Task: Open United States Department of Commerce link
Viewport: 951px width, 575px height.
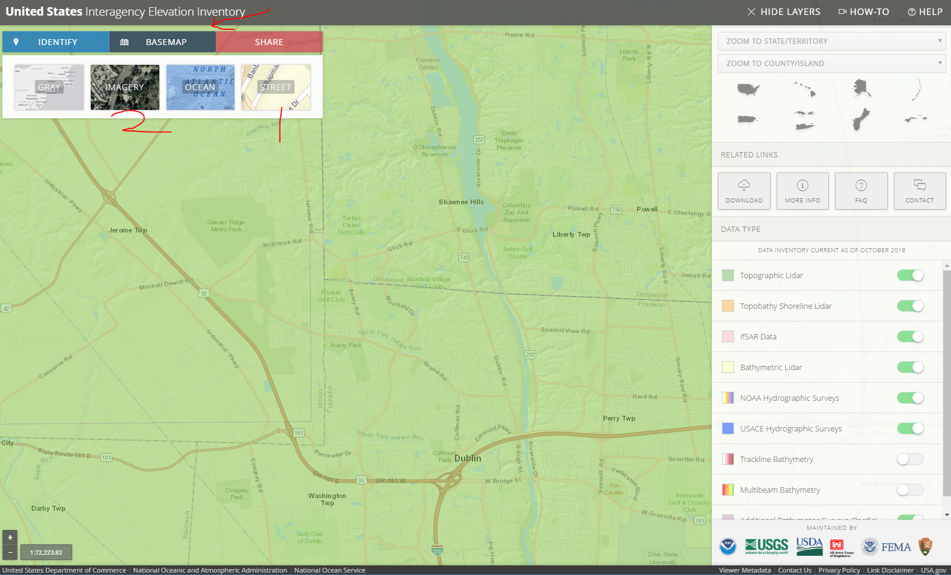Action: pos(64,570)
